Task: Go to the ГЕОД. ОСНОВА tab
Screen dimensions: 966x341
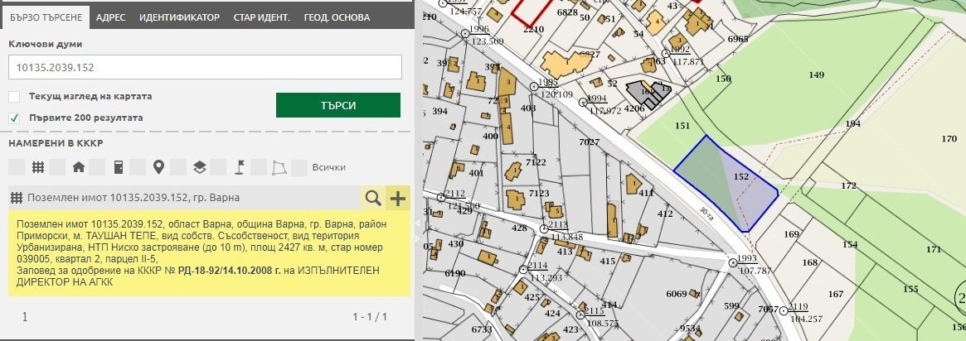Action: 337,17
